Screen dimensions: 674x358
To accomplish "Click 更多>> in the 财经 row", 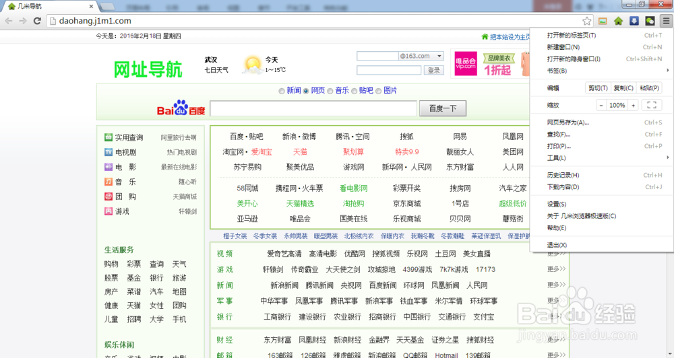I will click(556, 339).
